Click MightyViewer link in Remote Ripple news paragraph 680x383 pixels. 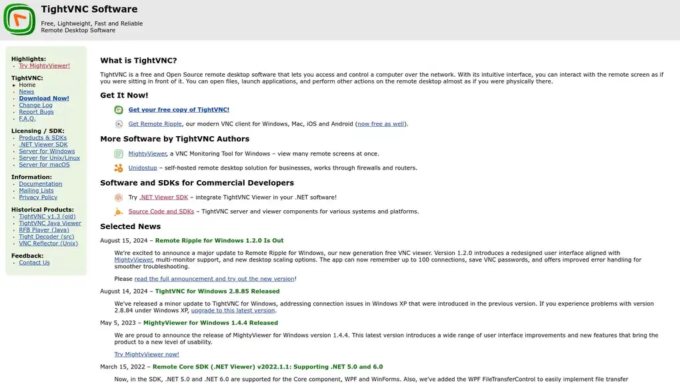point(133,260)
